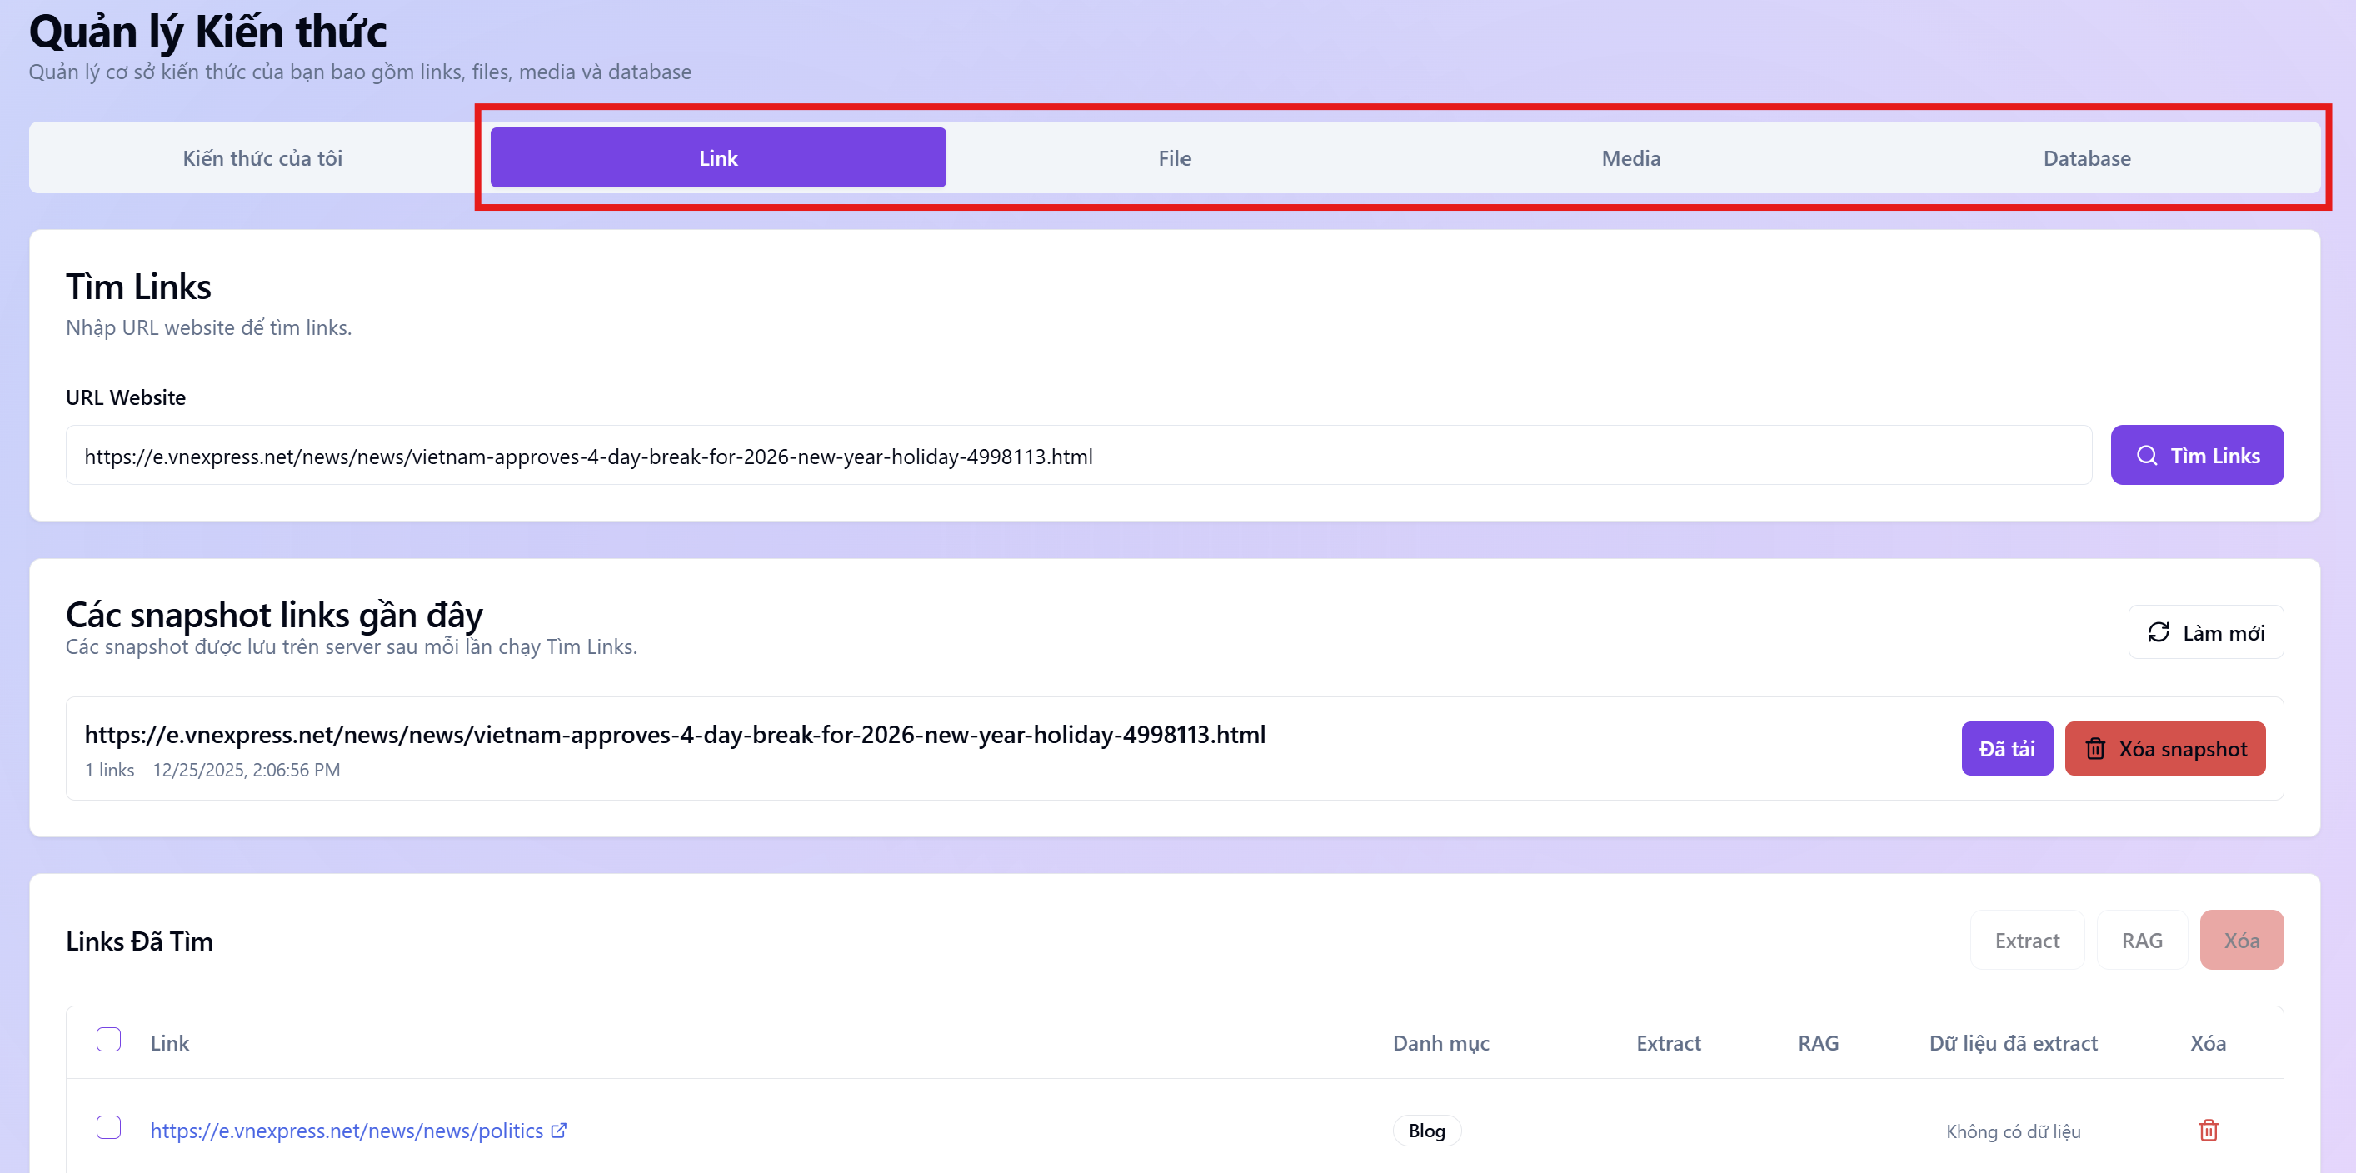Open the e.vnexpress.net politics link

[347, 1130]
